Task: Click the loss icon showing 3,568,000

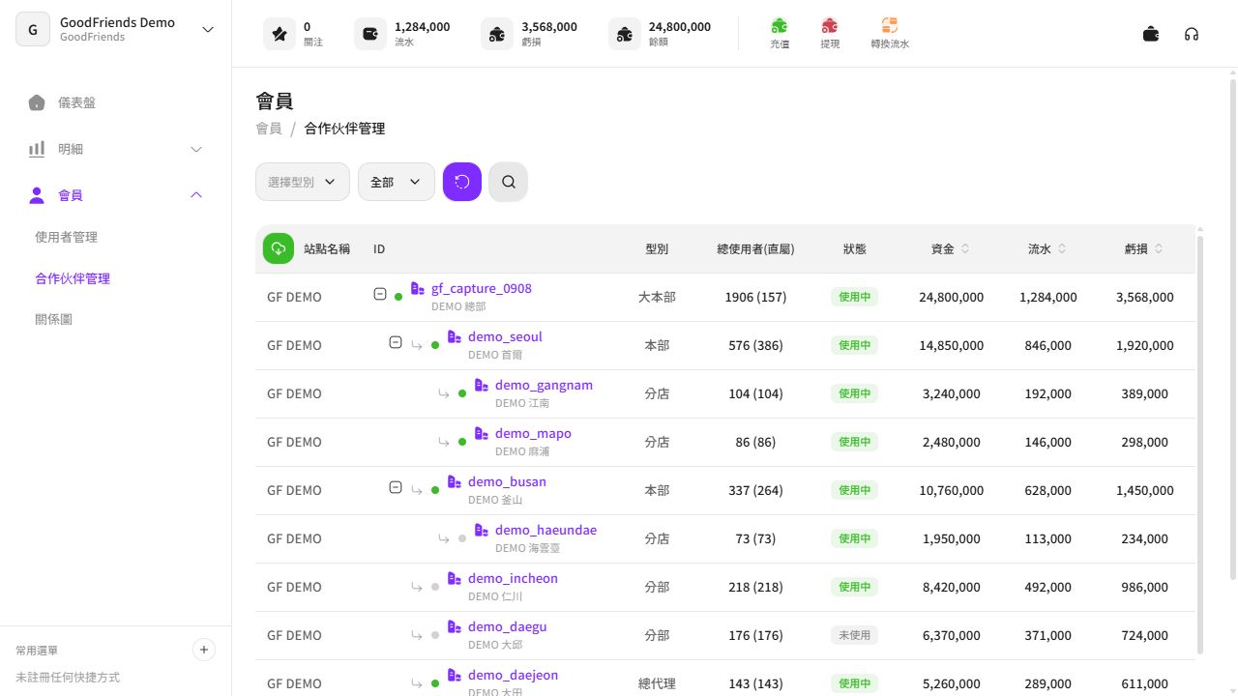Action: pyautogui.click(x=497, y=34)
